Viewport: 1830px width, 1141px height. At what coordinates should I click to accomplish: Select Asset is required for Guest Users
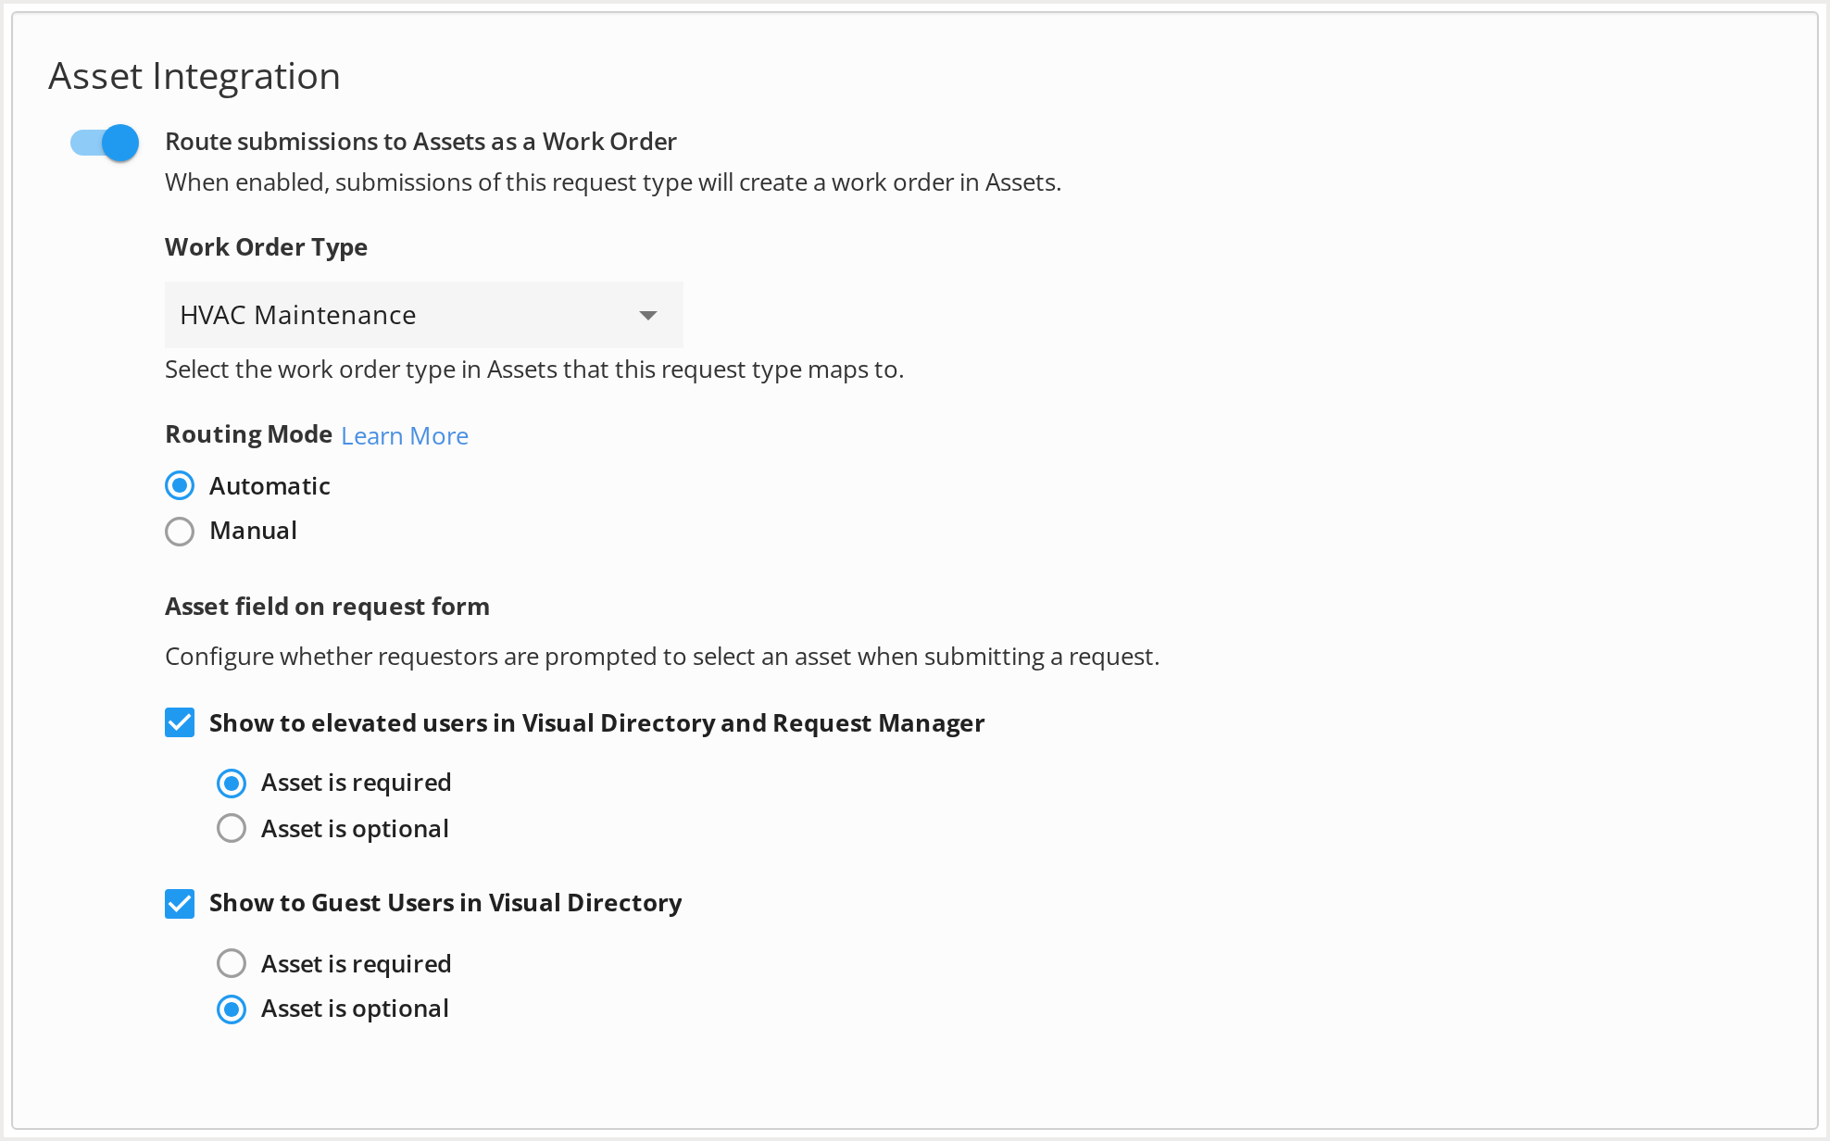click(232, 963)
